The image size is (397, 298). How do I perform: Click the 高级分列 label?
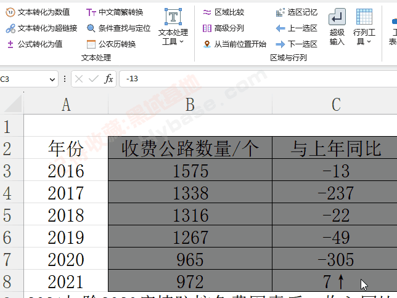click(229, 28)
